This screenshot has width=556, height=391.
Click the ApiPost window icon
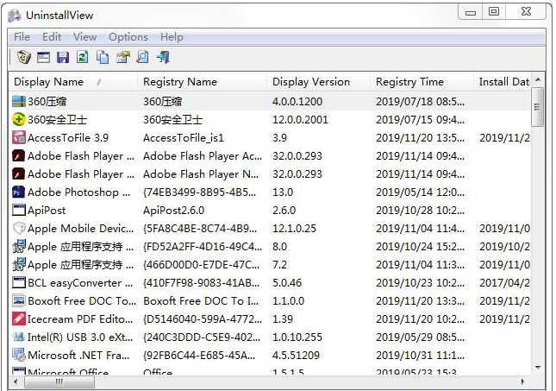pyautogui.click(x=19, y=211)
